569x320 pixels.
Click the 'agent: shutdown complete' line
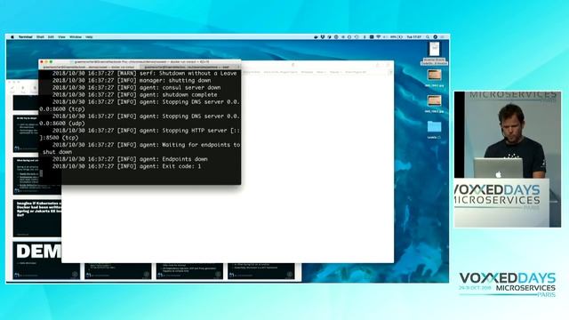134,95
